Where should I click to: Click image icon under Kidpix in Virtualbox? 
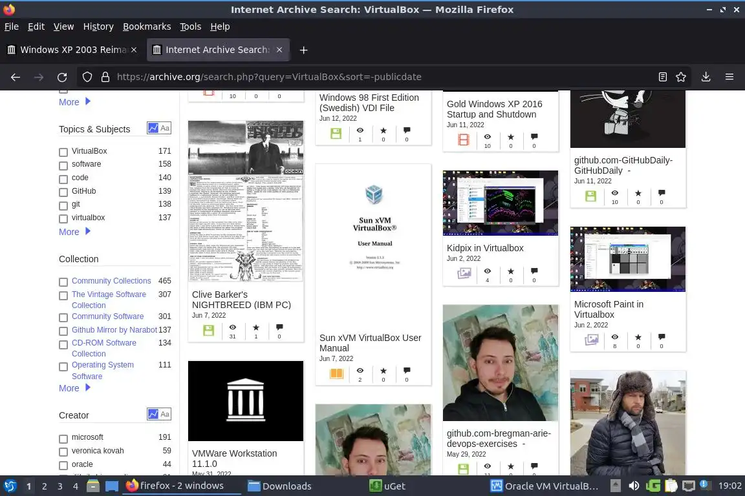[x=464, y=273]
